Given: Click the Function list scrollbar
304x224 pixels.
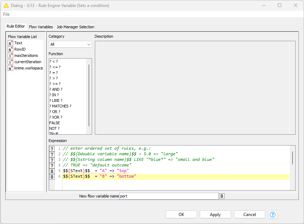Looking at the screenshot, I should [x=89, y=95].
